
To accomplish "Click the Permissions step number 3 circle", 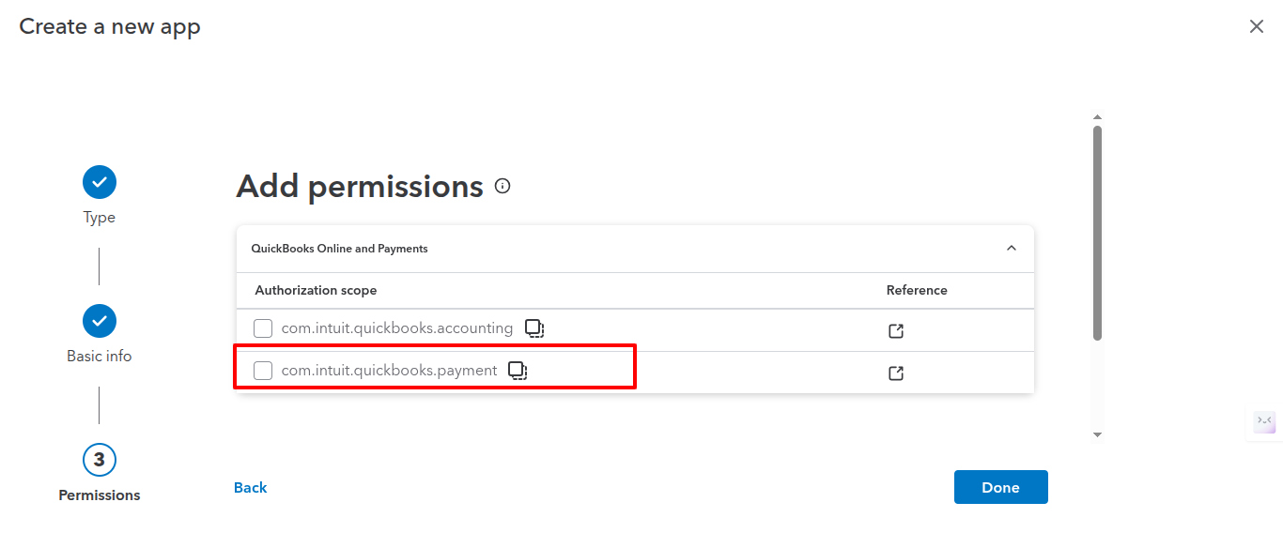I will point(100,460).
